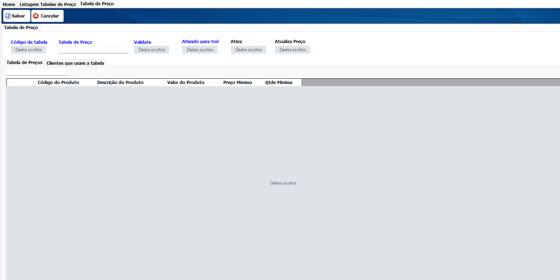
Task: Open the Listagem Tabelas de Preço tab
Action: point(48,4)
